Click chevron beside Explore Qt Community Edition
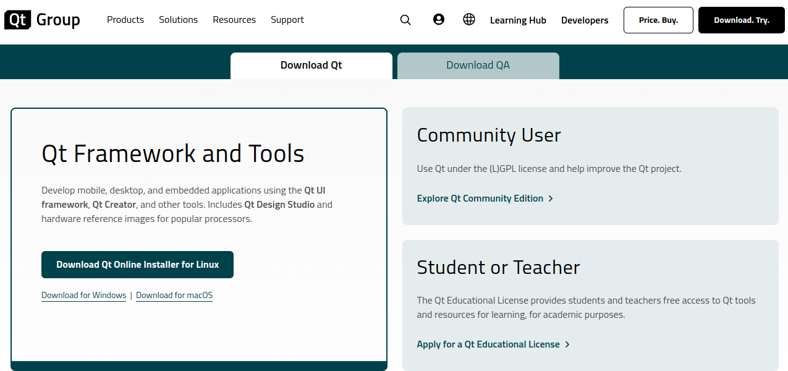Screen dimensions: 788x371 click(x=551, y=198)
